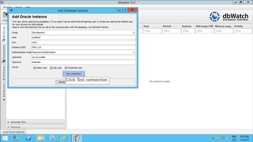Switch to the Management side tab

pyautogui.click(x=4, y=54)
